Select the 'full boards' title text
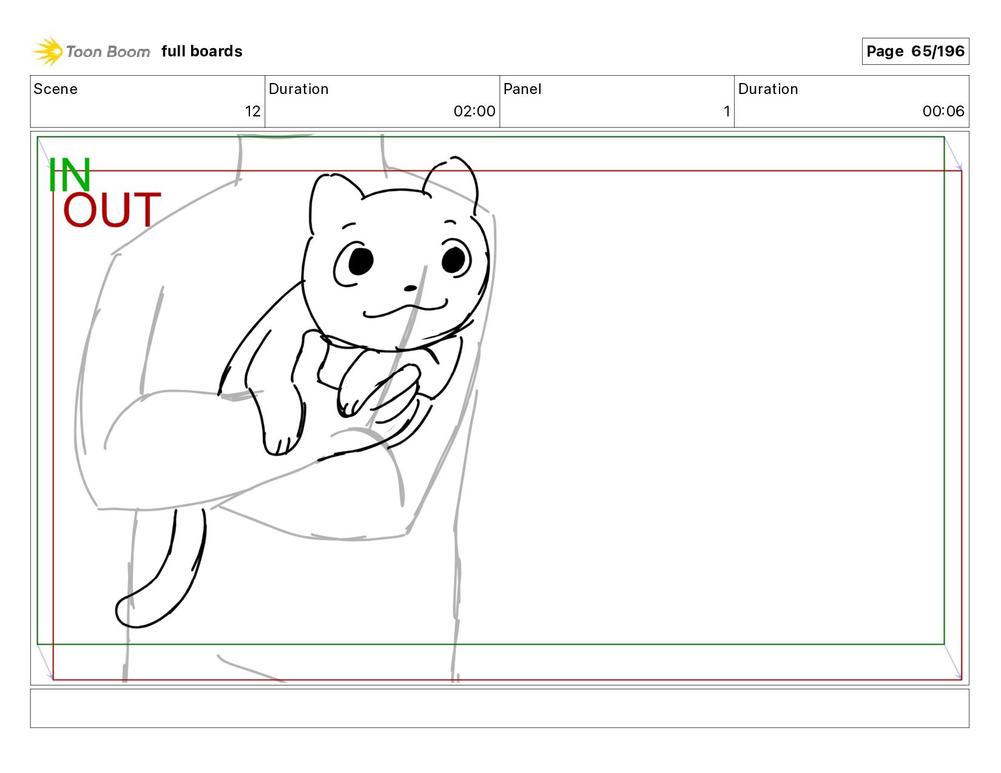Viewport: 1001px width, 773px height. (202, 52)
